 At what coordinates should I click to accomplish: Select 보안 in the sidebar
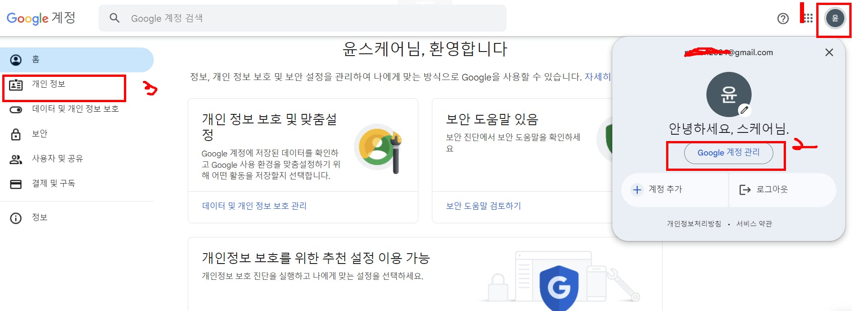77,134
